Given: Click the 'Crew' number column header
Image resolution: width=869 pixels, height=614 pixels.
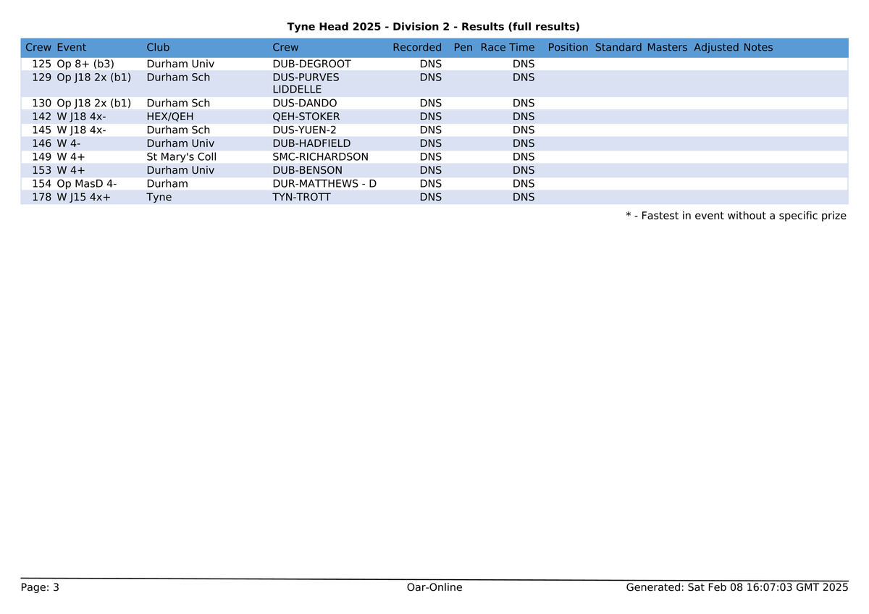Looking at the screenshot, I should [x=38, y=48].
